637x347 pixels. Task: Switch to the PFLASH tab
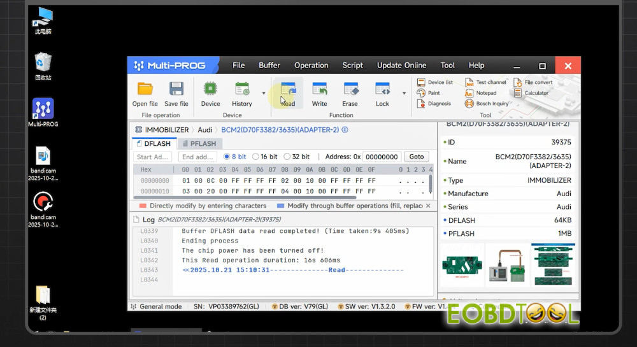click(200, 144)
